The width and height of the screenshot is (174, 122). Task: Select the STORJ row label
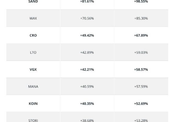[33, 120]
